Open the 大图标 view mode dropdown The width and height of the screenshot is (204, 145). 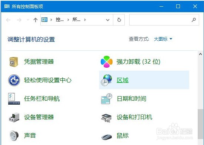click(163, 39)
